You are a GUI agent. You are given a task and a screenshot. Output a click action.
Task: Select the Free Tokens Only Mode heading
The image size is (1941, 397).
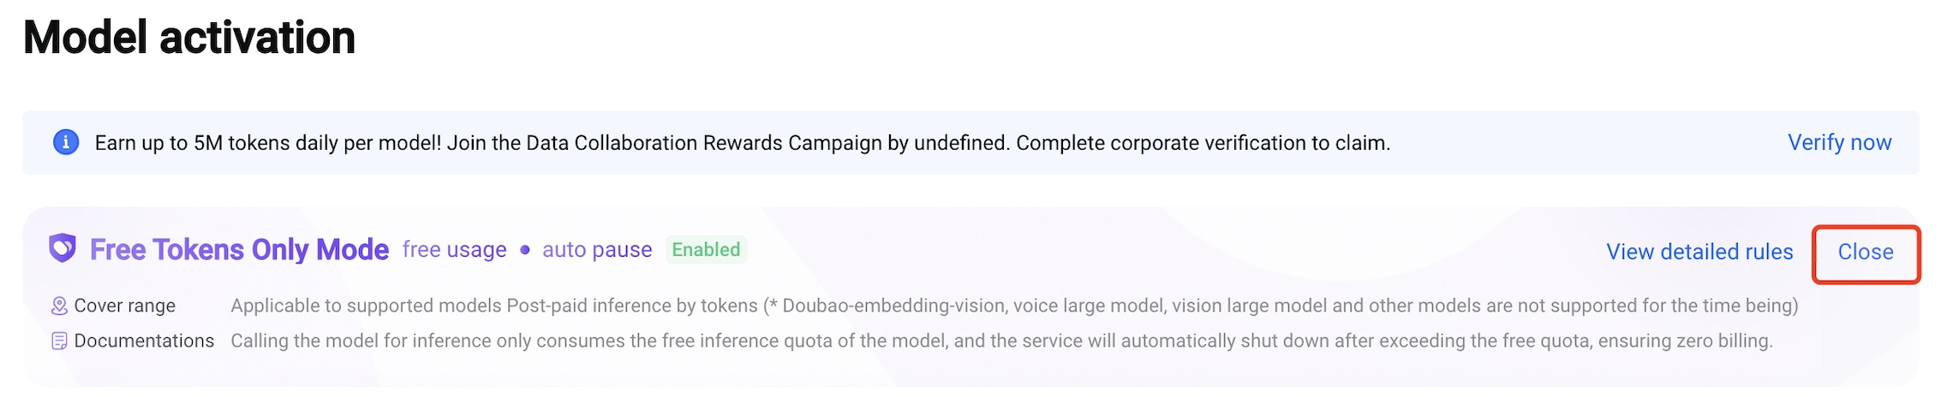click(x=239, y=249)
